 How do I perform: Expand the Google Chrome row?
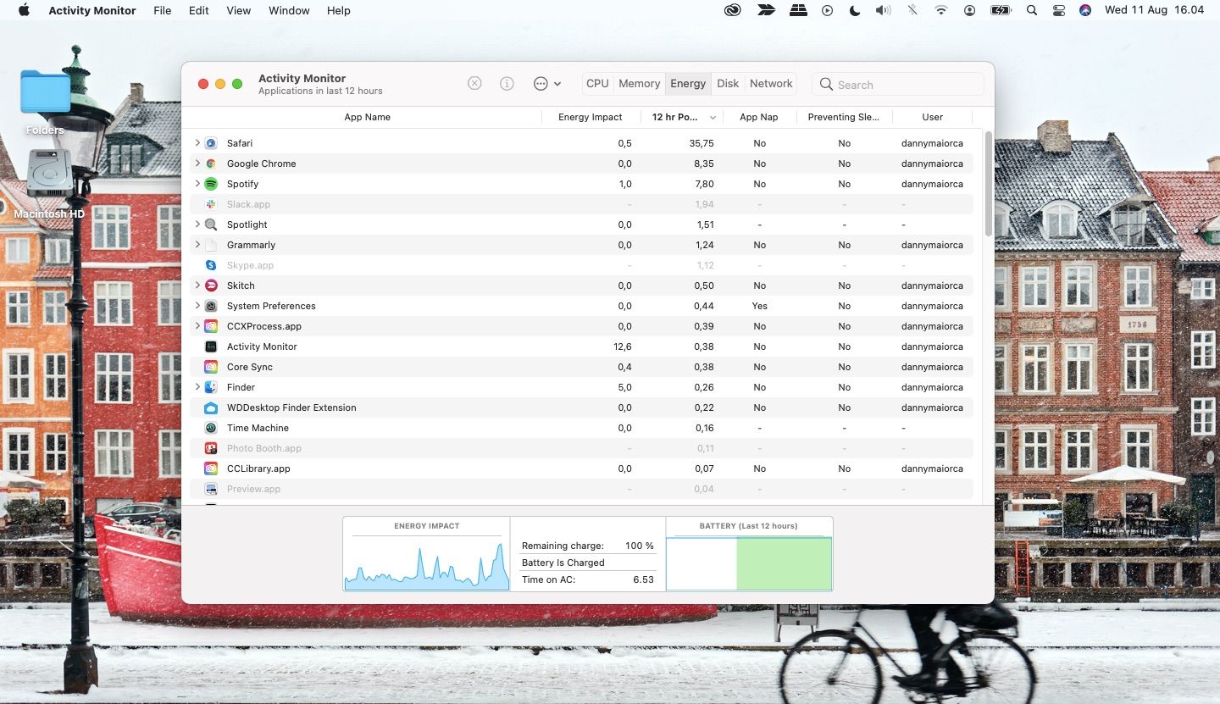197,164
